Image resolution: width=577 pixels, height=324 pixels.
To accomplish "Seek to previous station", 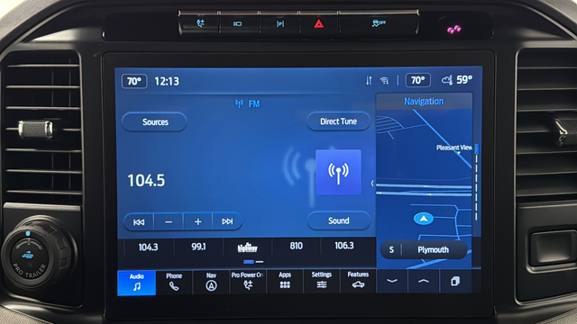I will (139, 222).
